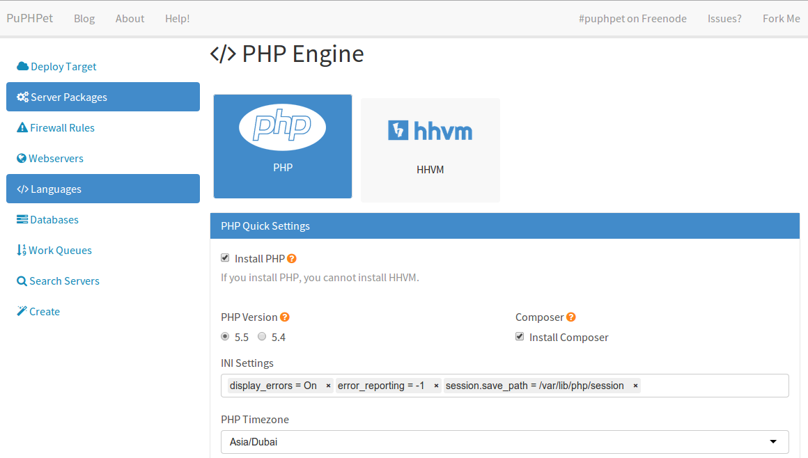Click the session.save_path = /var/lib/php/session tag text
Image resolution: width=808 pixels, height=458 pixels.
(x=535, y=386)
